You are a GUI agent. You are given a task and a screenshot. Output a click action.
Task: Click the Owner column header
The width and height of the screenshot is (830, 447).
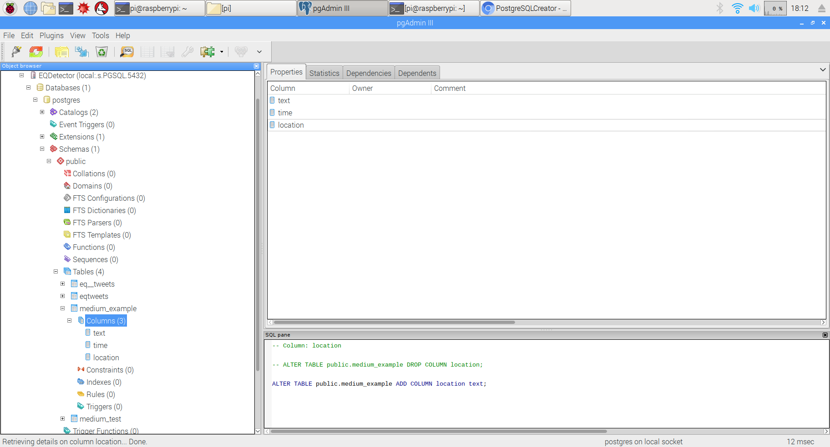[x=390, y=88]
